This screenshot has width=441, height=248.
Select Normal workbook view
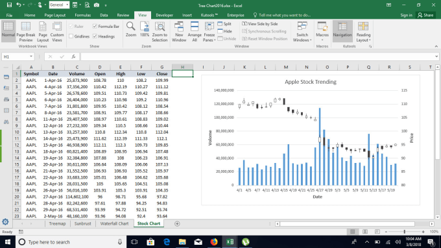tap(8, 31)
